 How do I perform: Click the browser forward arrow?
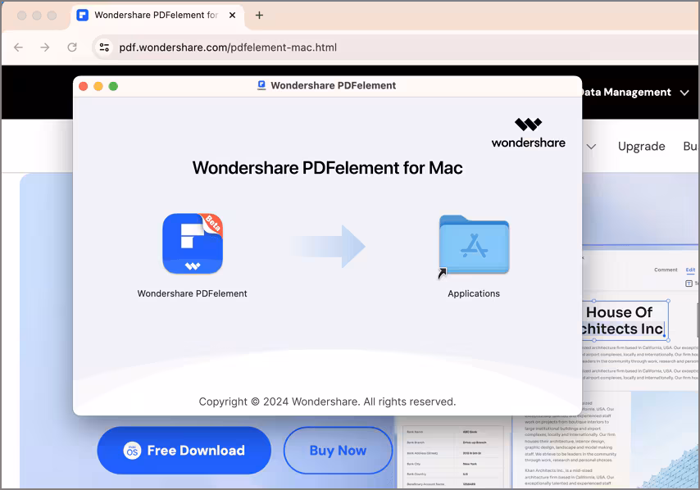coord(45,48)
